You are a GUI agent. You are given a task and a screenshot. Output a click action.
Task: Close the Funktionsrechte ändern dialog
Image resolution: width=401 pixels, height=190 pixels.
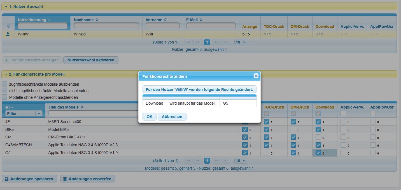pyautogui.click(x=256, y=76)
